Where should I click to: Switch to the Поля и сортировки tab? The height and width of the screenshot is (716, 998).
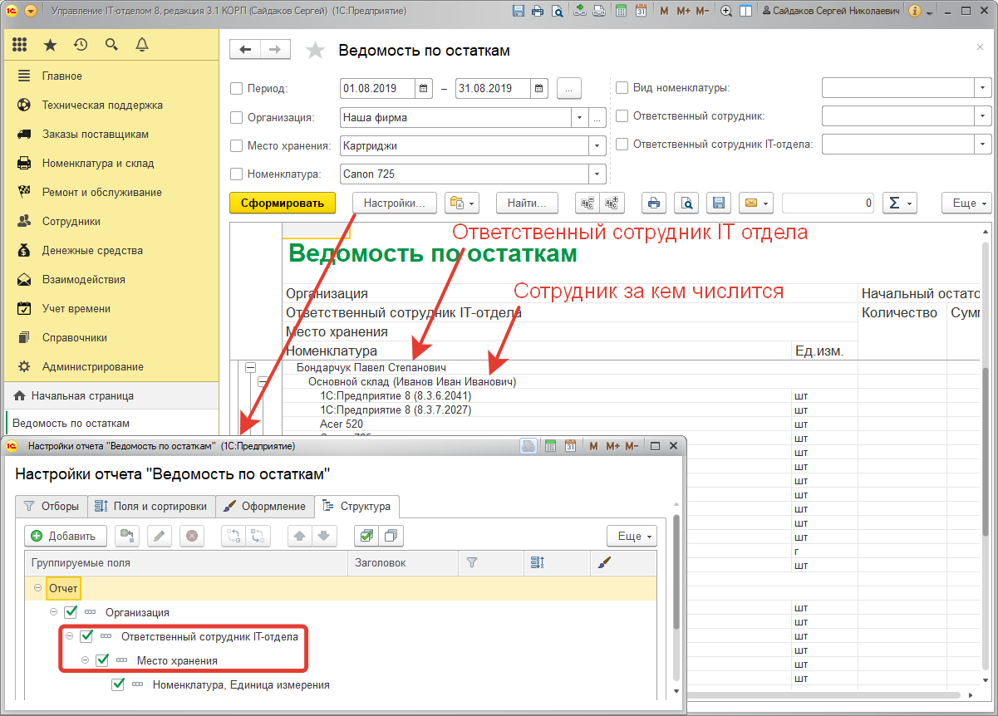[x=151, y=506]
